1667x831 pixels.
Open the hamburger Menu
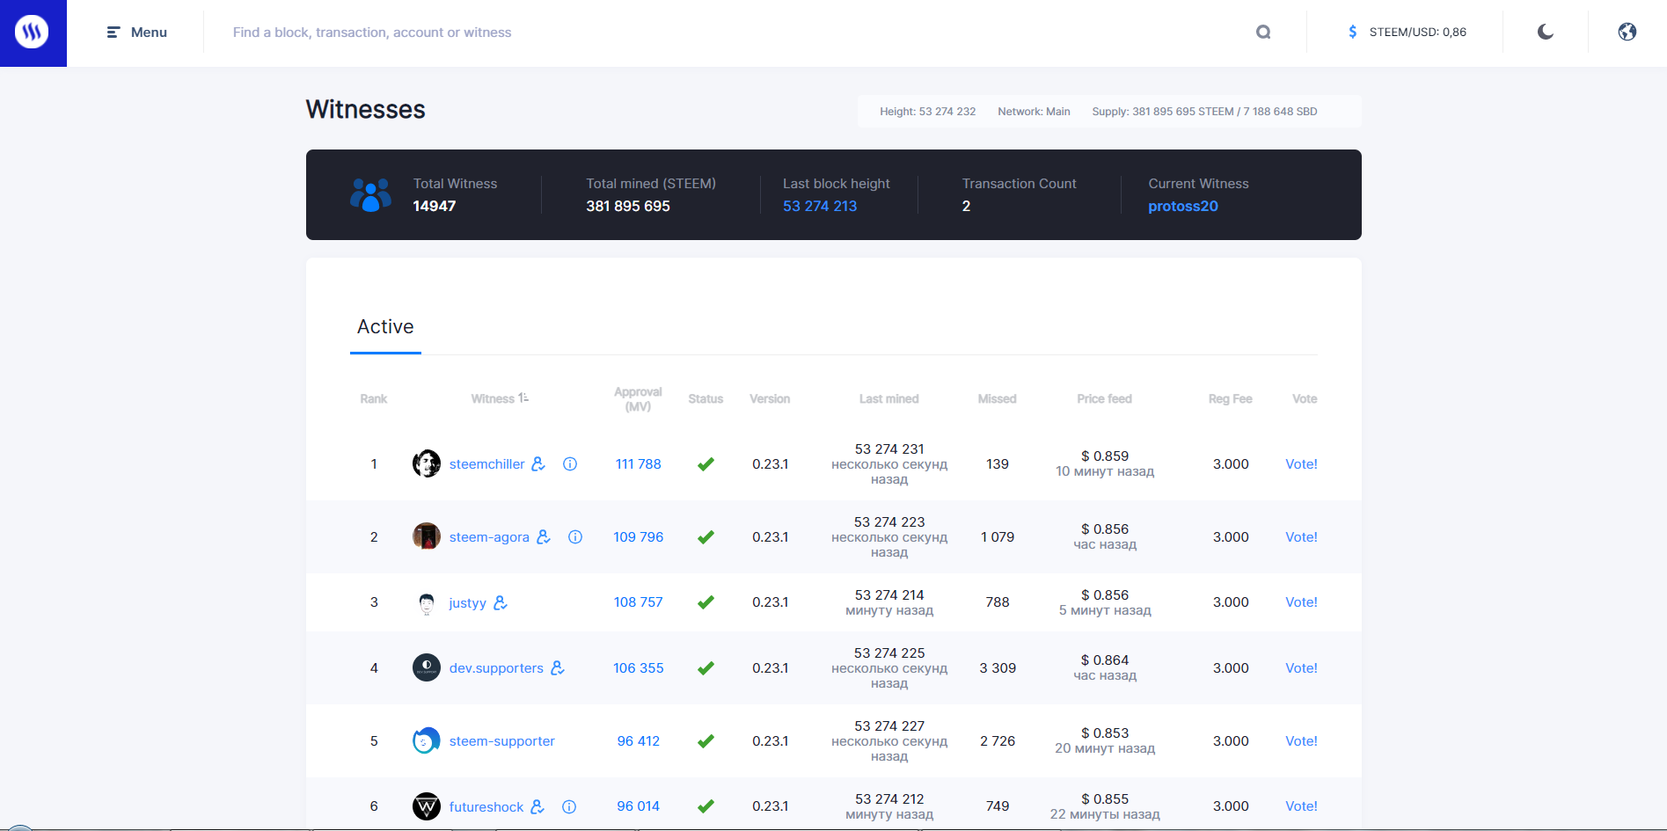pyautogui.click(x=137, y=33)
